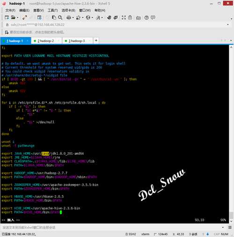Click the CAP lock indicator
The width and height of the screenshot is (234, 237).
click(217, 234)
